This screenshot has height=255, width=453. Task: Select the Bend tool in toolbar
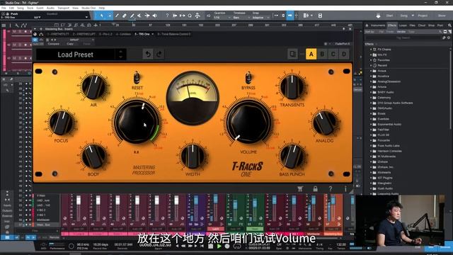click(x=147, y=16)
